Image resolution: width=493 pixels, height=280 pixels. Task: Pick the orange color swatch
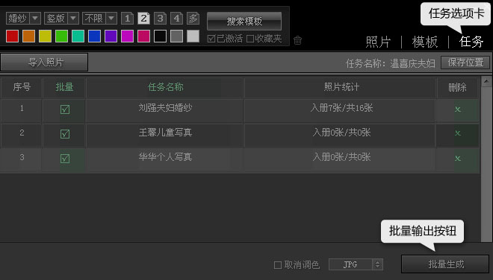point(28,36)
